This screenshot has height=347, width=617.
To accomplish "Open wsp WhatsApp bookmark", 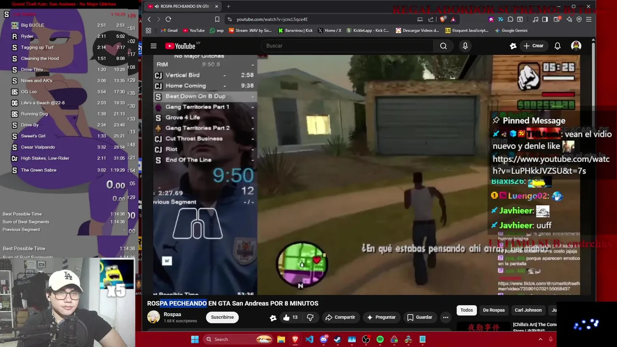I will (216, 30).
